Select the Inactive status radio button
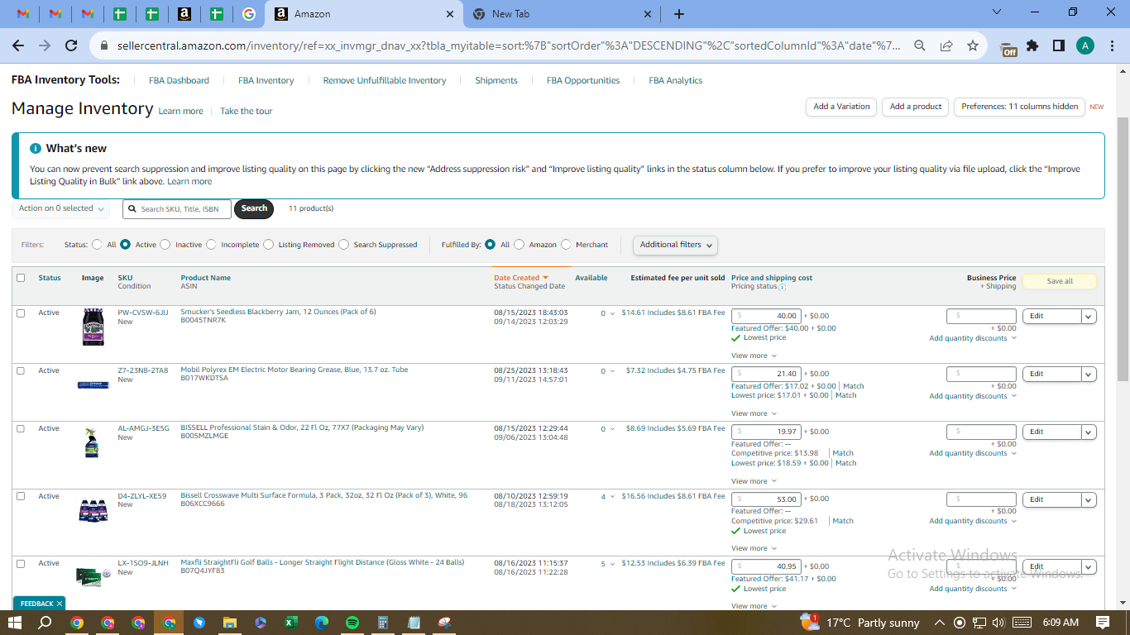1130x635 pixels. [165, 245]
